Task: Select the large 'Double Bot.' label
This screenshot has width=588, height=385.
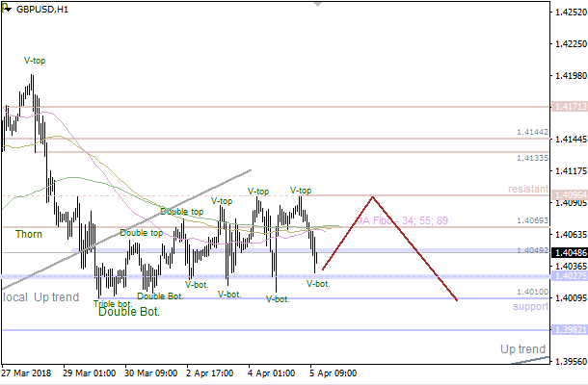Action: click(x=128, y=312)
